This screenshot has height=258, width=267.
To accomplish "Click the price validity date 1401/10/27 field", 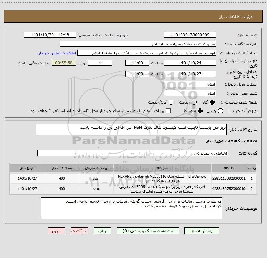I will tap(190, 74).
